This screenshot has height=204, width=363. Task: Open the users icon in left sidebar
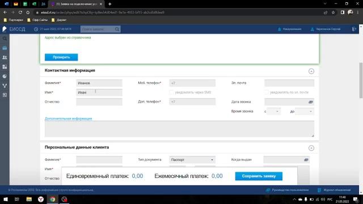click(x=5, y=57)
